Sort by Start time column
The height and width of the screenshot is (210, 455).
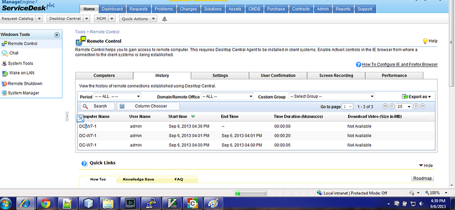point(177,117)
